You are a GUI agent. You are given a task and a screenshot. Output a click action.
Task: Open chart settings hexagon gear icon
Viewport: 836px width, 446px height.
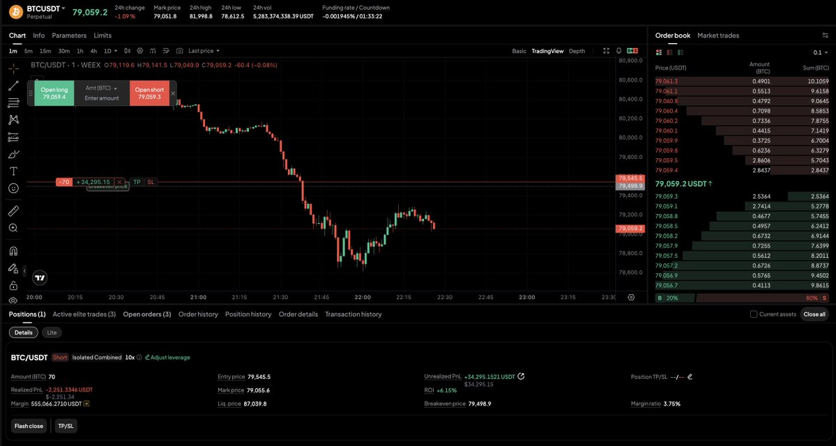[140, 51]
